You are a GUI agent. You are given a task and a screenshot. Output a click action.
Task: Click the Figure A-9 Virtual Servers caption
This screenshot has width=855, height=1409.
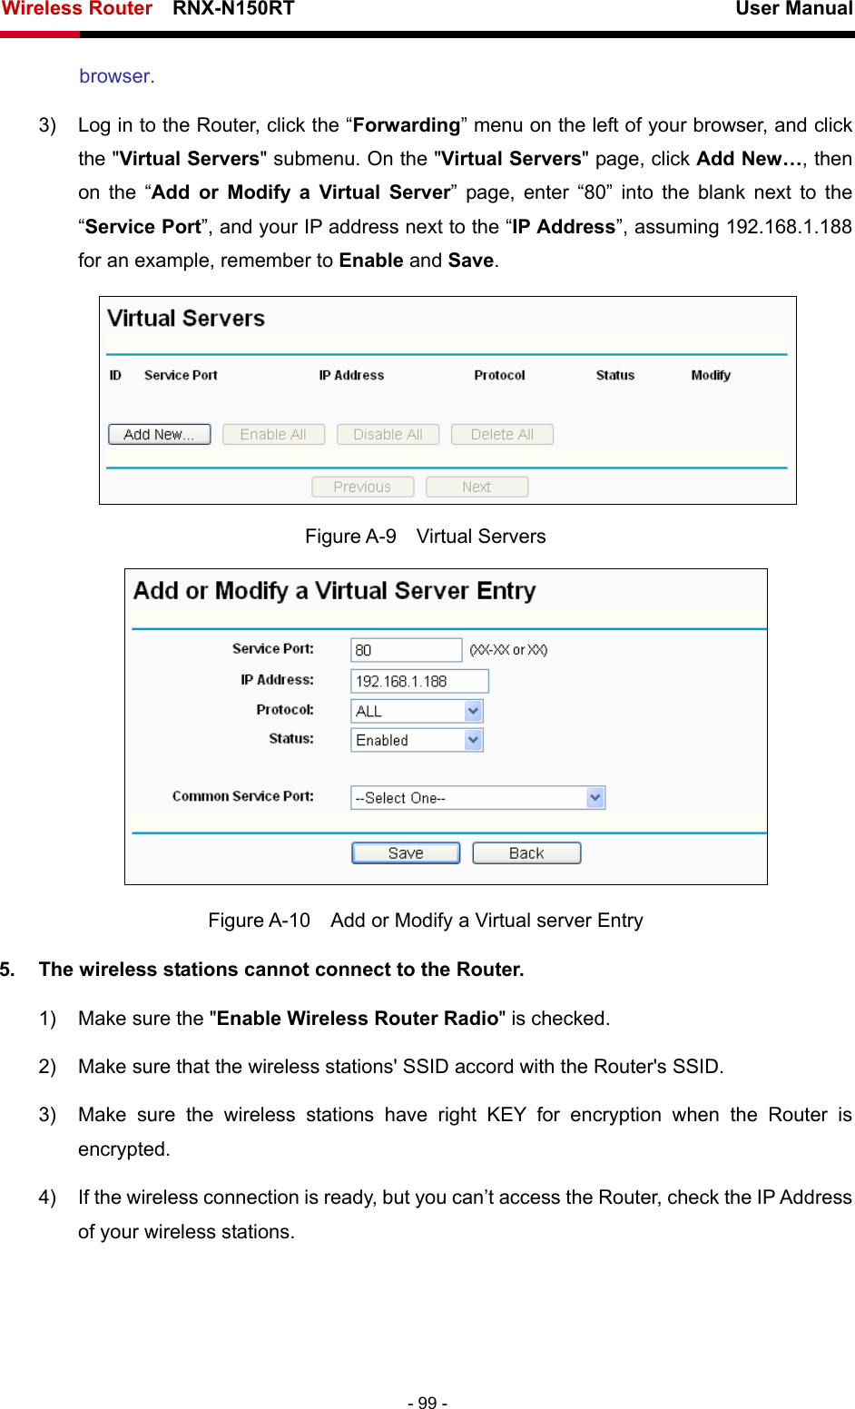point(426,537)
